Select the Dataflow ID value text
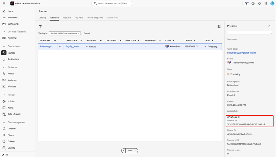This screenshot has height=157, width=276. (x=246, y=124)
